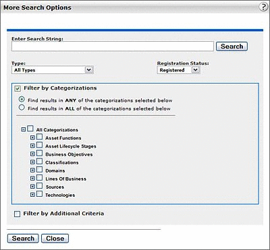Collapse the All Categorizations tree node
Viewport: 270px width, 250px height.
23,129
